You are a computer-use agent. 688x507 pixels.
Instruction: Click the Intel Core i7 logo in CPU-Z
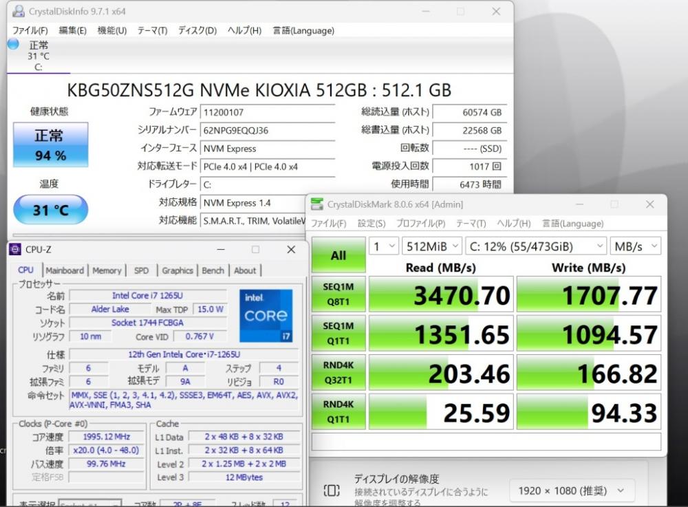pyautogui.click(x=266, y=316)
